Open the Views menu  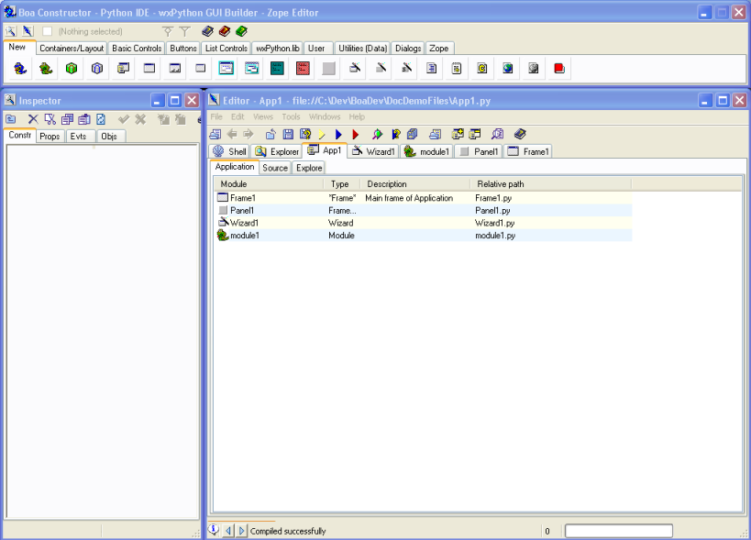pyautogui.click(x=262, y=116)
